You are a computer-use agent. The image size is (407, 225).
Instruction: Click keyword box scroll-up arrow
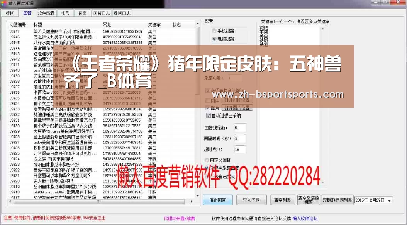click(323, 29)
